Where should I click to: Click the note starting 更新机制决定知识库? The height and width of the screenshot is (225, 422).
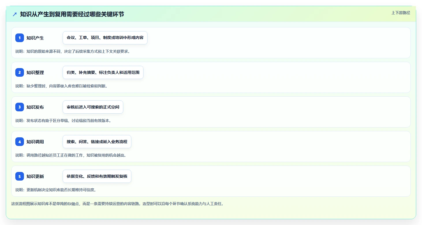[56, 190]
